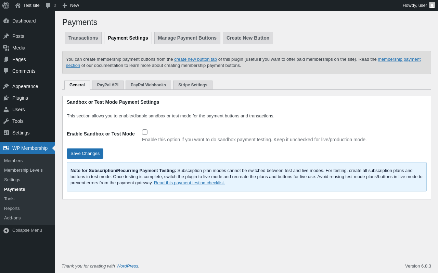Screen dimensions: 438x273
Task: Go to Membership Levels submenu
Action: coord(23,170)
